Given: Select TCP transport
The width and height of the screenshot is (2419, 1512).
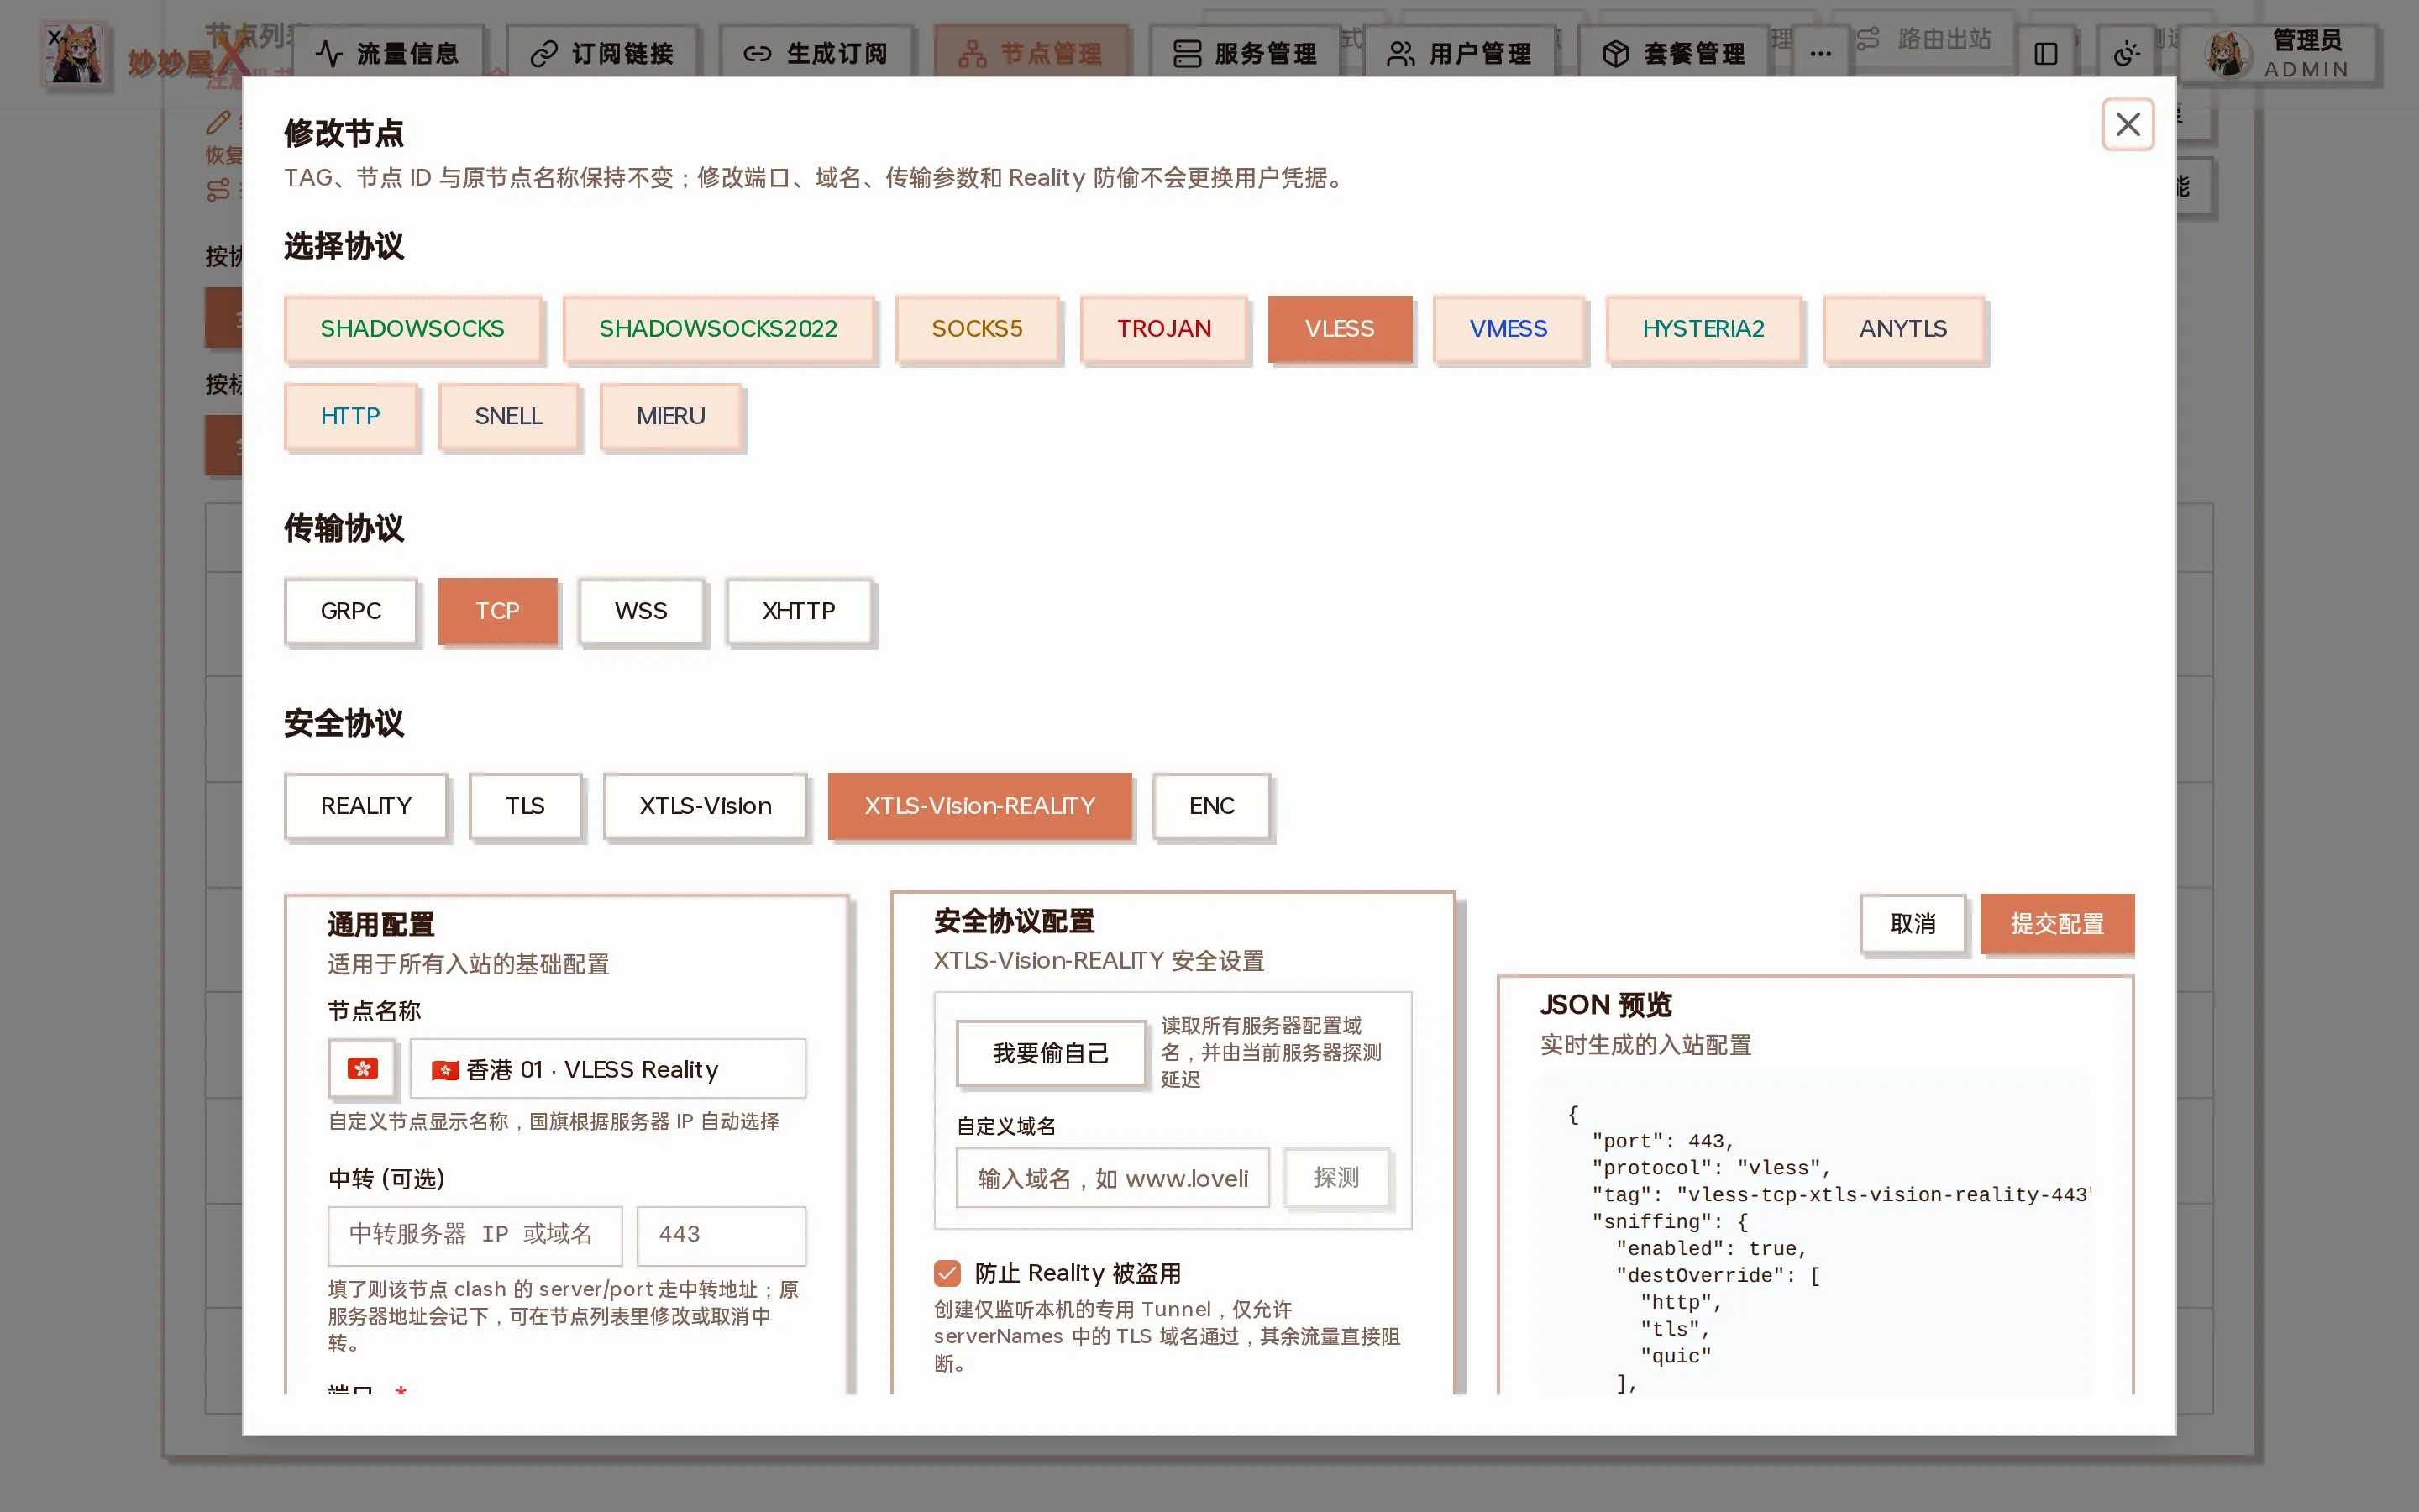Looking at the screenshot, I should coord(498,611).
